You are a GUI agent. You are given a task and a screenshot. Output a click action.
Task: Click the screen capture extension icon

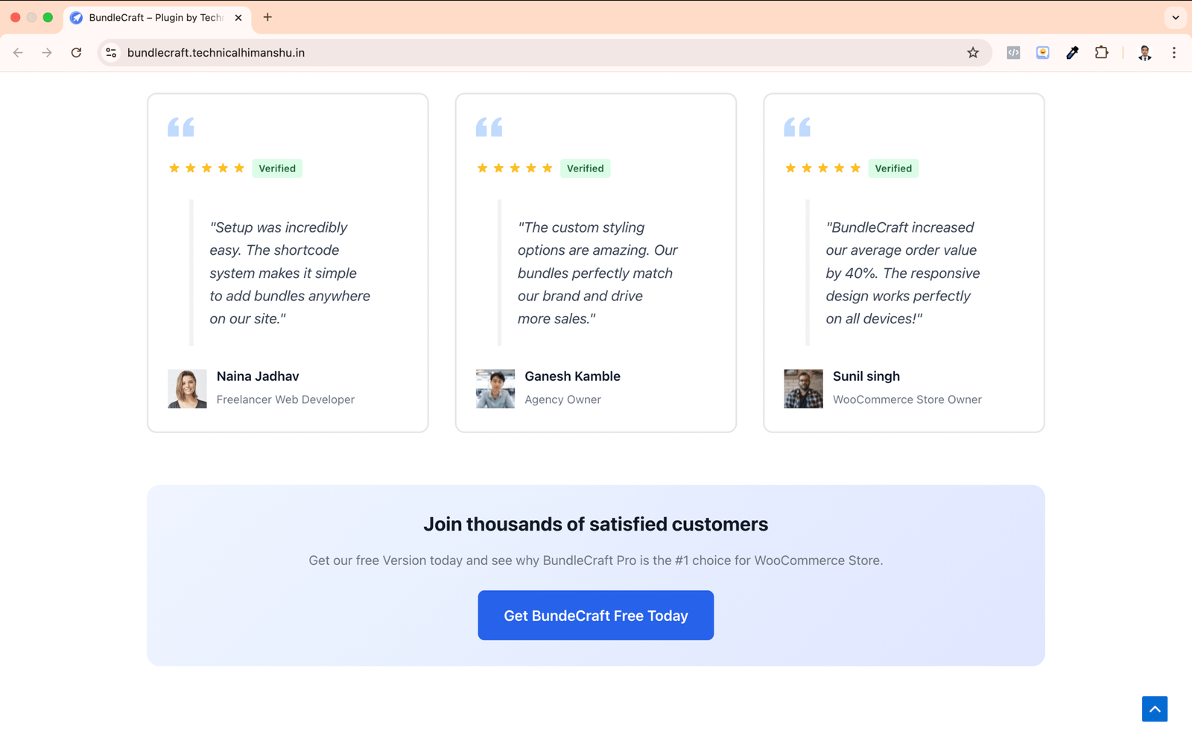pyautogui.click(x=1042, y=53)
